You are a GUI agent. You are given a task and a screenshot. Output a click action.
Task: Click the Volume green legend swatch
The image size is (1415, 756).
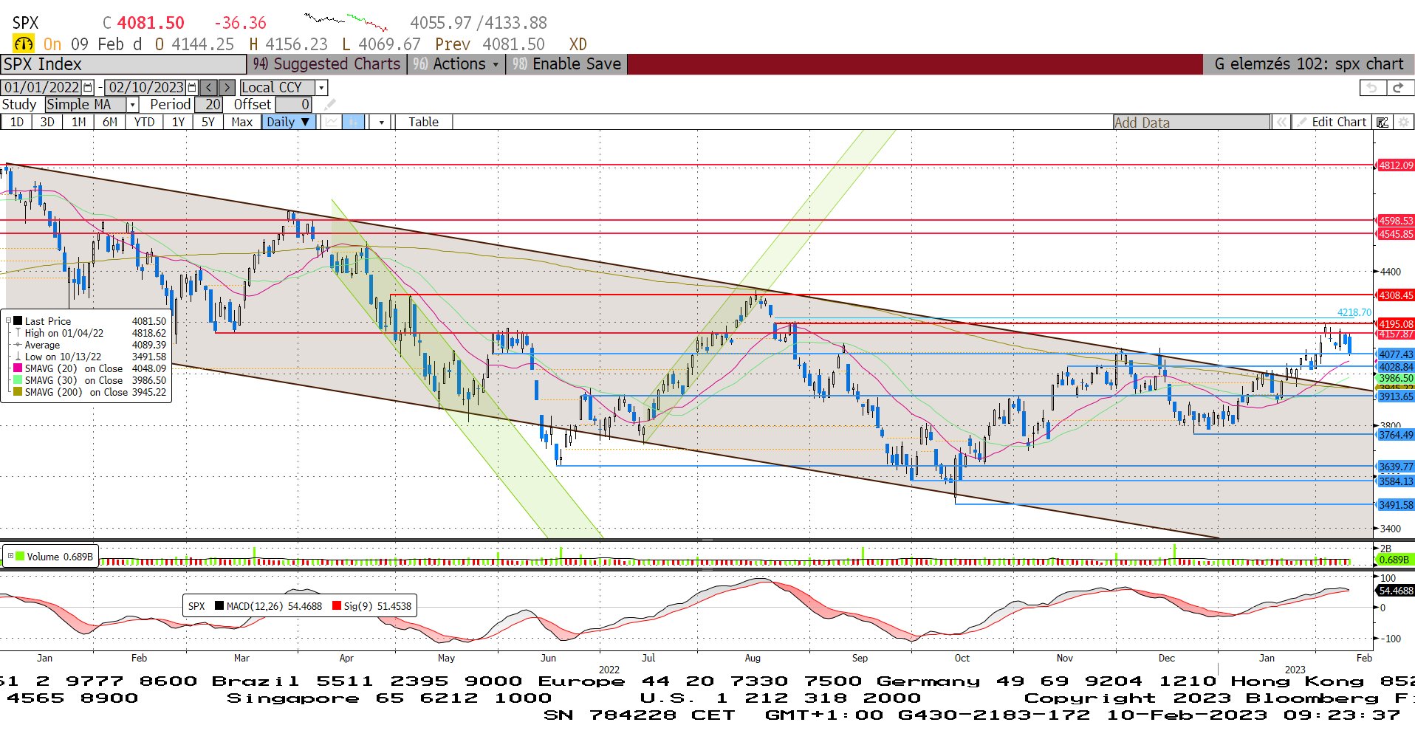click(x=20, y=557)
